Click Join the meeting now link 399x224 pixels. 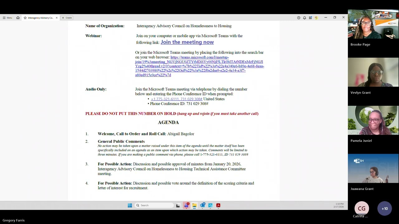(x=187, y=42)
